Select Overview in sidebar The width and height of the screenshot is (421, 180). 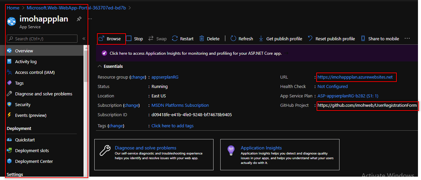tap(42, 51)
